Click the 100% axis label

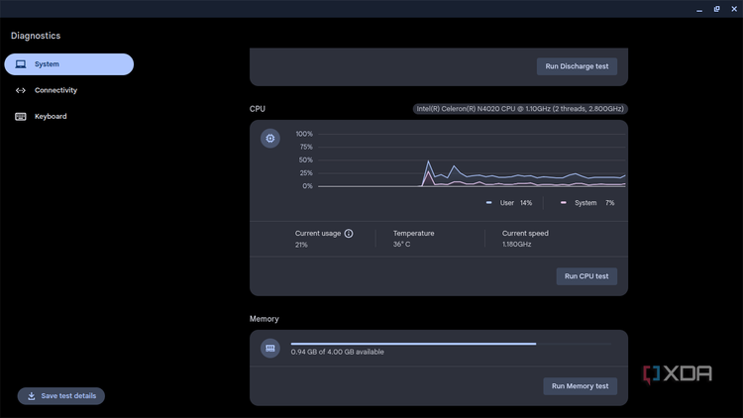coord(304,134)
